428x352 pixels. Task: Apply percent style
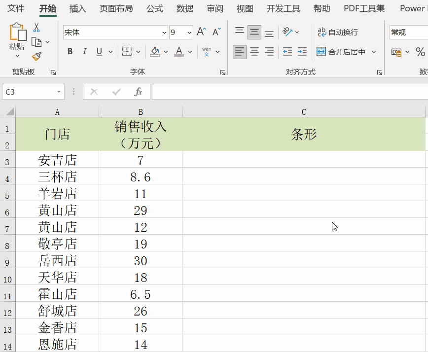pos(420,52)
